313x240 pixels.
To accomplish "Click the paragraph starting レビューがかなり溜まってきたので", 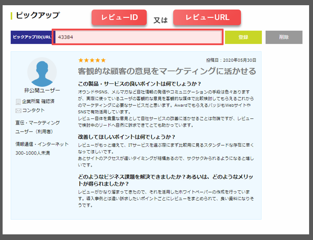I will pyautogui.click(x=166, y=198).
